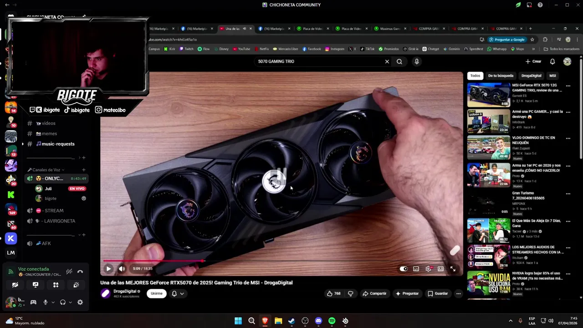Collapse the Canales de Voz category
Image resolution: width=583 pixels, height=328 pixels.
coord(46,170)
